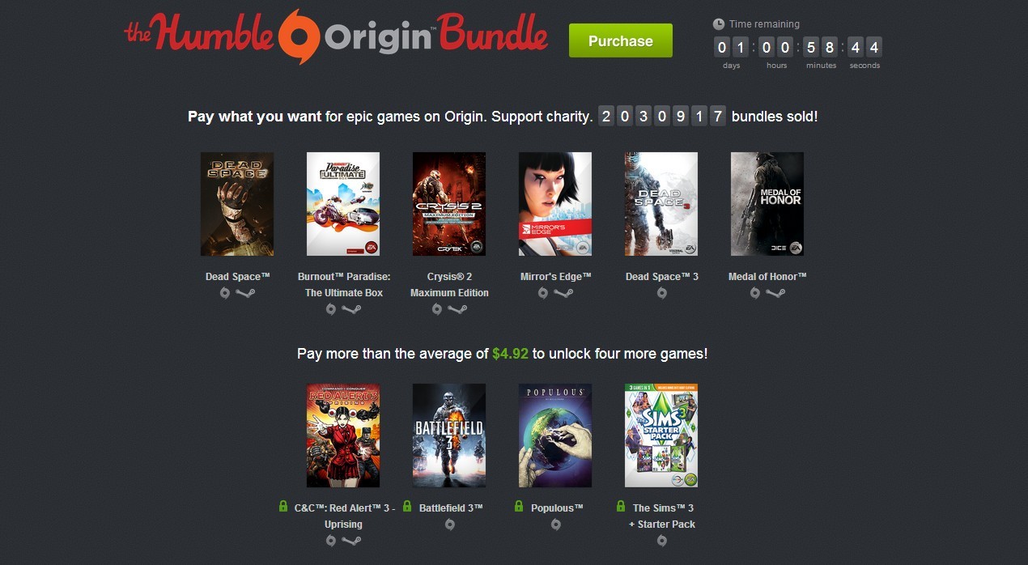Viewport: 1028px width, 565px height.
Task: Click the Steam icon under Dead Space
Action: 245,293
